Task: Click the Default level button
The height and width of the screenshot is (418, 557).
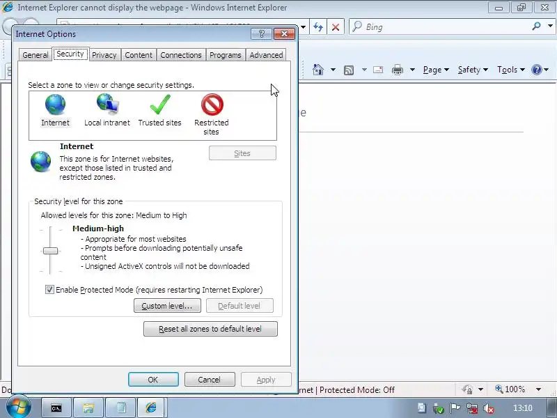Action: tap(240, 306)
